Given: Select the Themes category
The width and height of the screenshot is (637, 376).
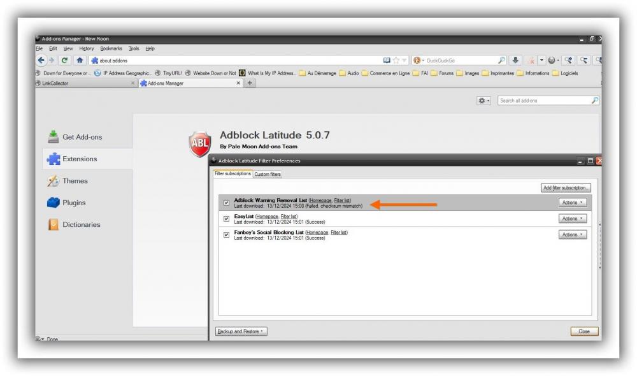Looking at the screenshot, I should pyautogui.click(x=75, y=181).
